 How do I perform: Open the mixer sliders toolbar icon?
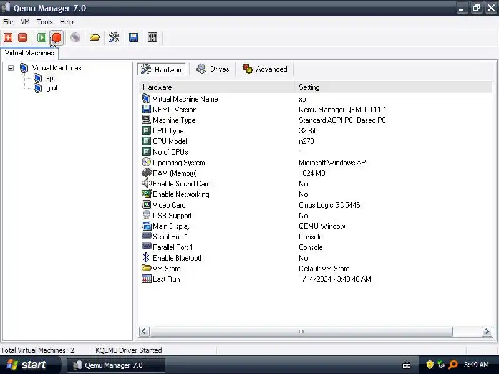point(152,37)
